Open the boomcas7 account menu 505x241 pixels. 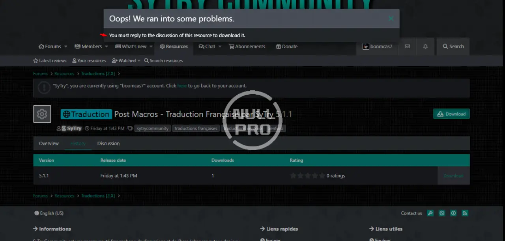click(x=377, y=47)
